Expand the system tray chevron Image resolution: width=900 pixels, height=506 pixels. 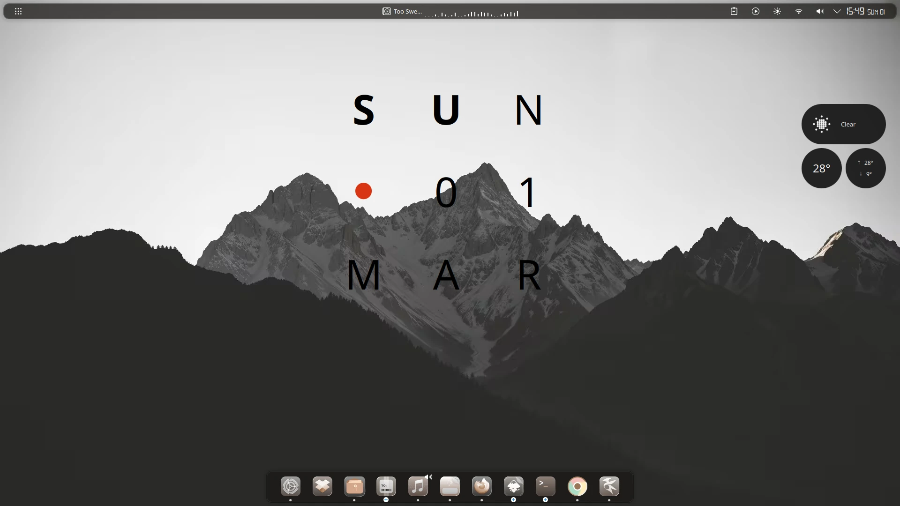[838, 11]
